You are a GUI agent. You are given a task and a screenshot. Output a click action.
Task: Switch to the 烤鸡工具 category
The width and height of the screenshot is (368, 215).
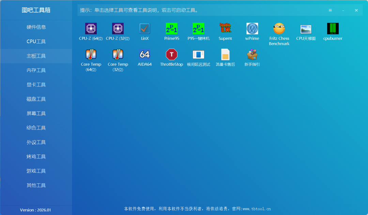[36, 156]
